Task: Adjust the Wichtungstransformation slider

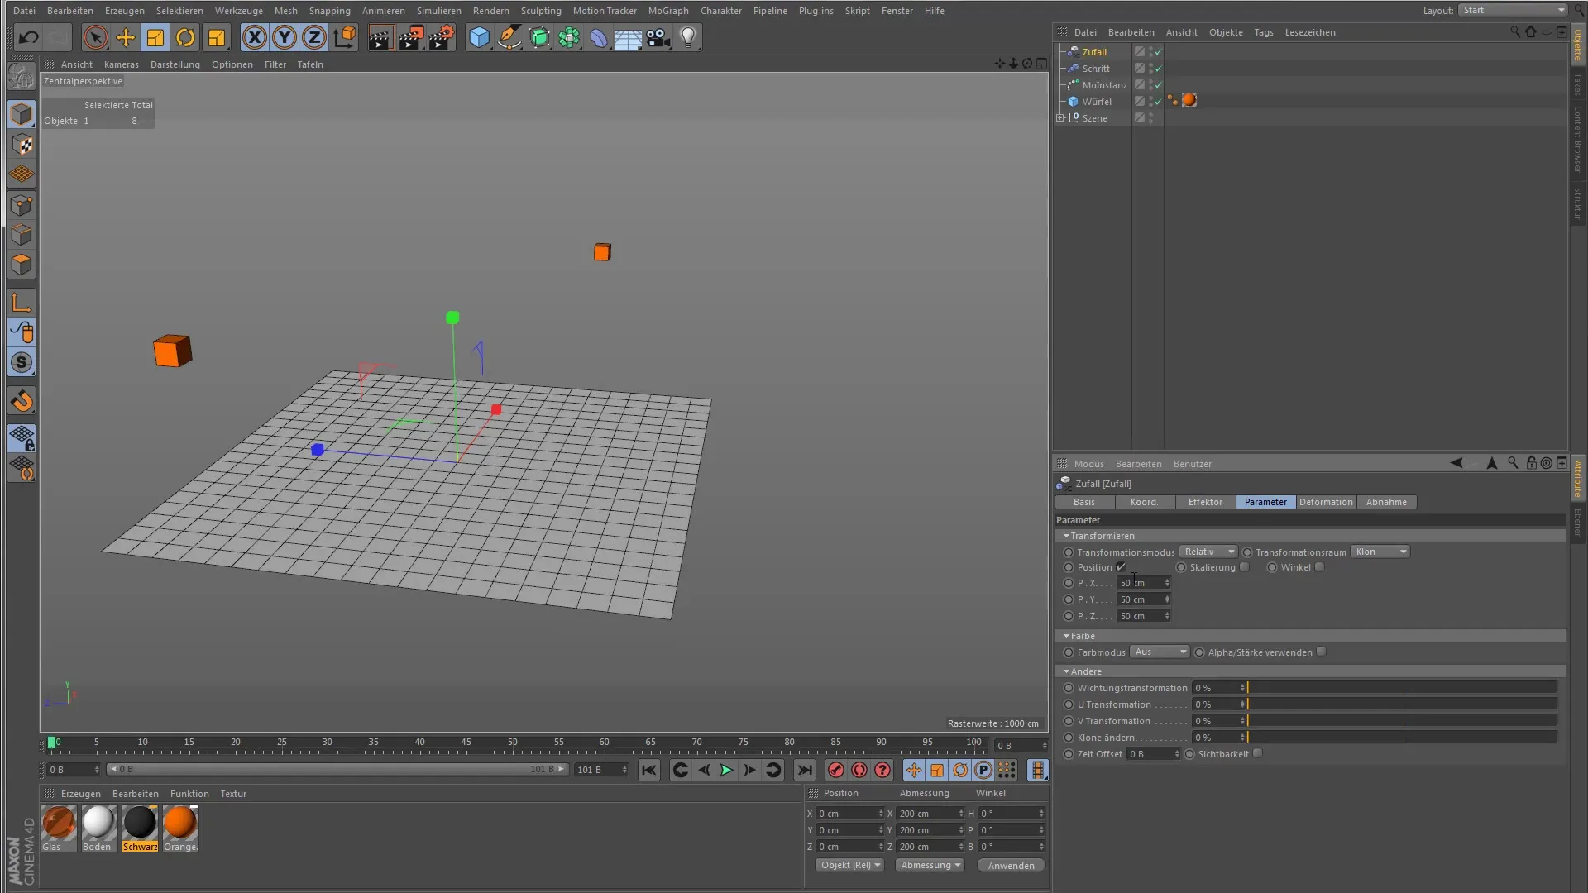Action: 1402,687
